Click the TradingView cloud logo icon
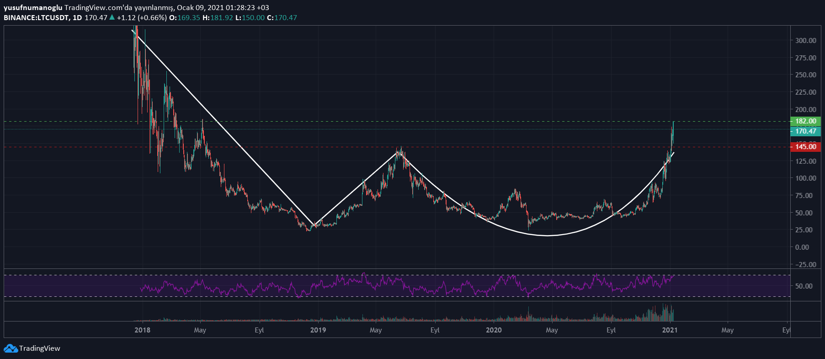Viewport: 825px width, 359px height. click(x=11, y=348)
